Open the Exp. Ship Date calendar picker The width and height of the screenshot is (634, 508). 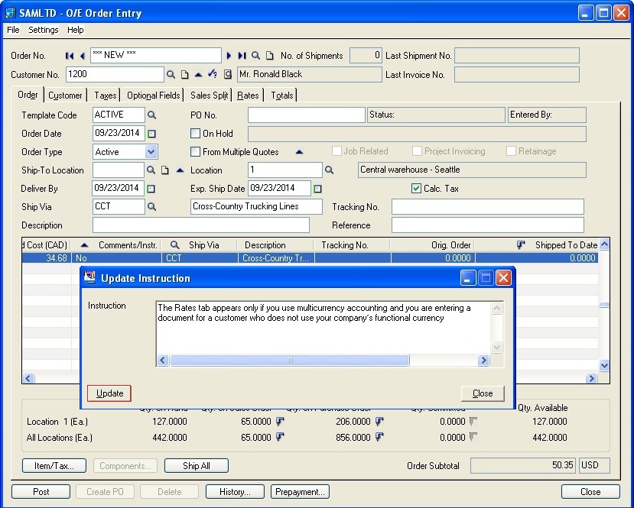click(317, 188)
